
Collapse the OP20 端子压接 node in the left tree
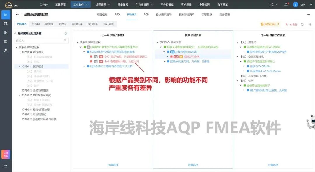click(x=20, y=66)
